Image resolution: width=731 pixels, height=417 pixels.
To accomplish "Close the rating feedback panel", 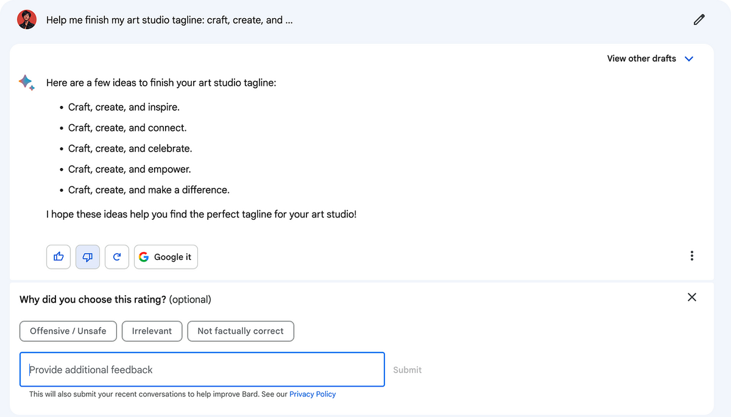I will pyautogui.click(x=692, y=297).
